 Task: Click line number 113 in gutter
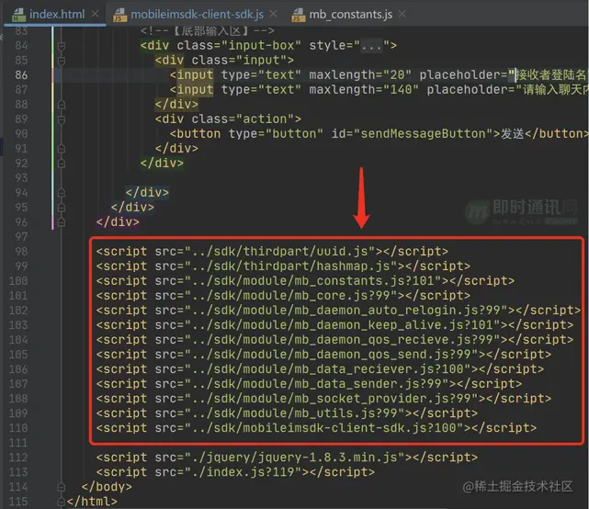pos(18,472)
